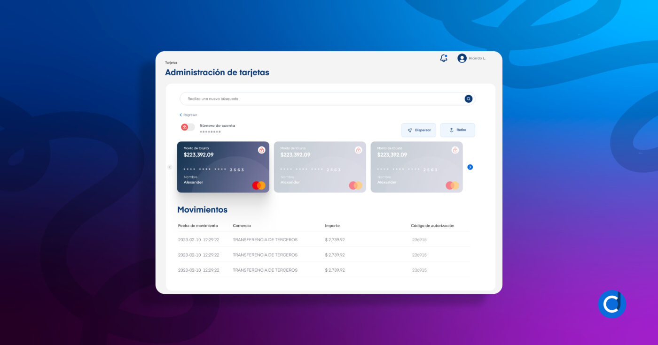
Task: Click the left carousel chevron arrow
Action: [169, 167]
